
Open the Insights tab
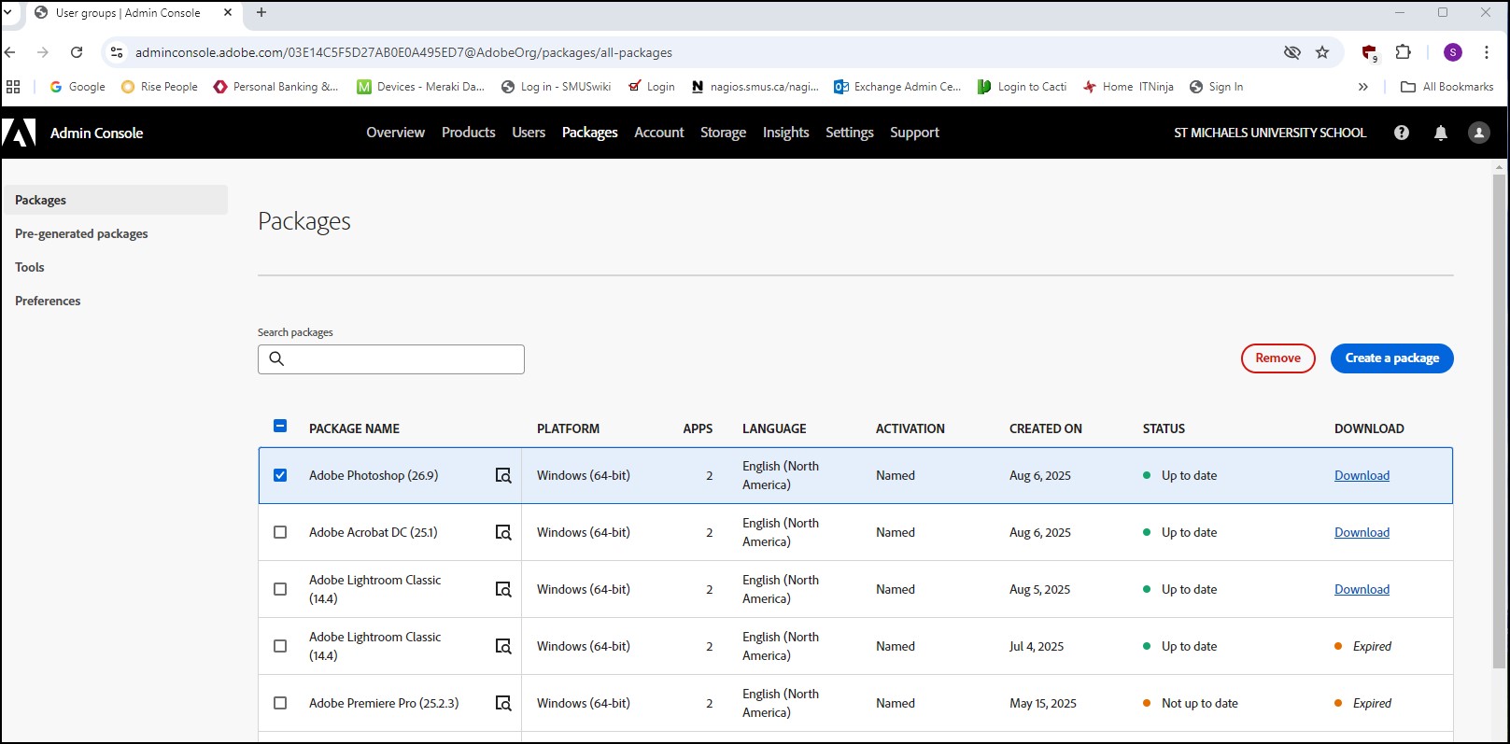click(785, 133)
